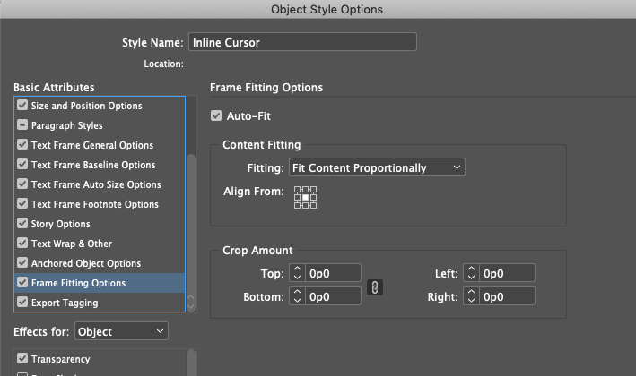Click the Bottom crop value field
This screenshot has width=636, height=376.
click(x=333, y=296)
